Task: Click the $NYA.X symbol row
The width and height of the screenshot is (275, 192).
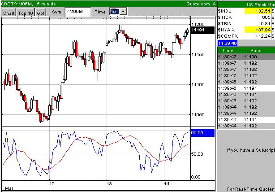Action: click(246, 30)
